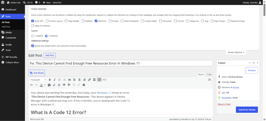This screenshot has width=266, height=121.
Task: Increase paragraph indent
Action: pyautogui.click(x=69, y=85)
